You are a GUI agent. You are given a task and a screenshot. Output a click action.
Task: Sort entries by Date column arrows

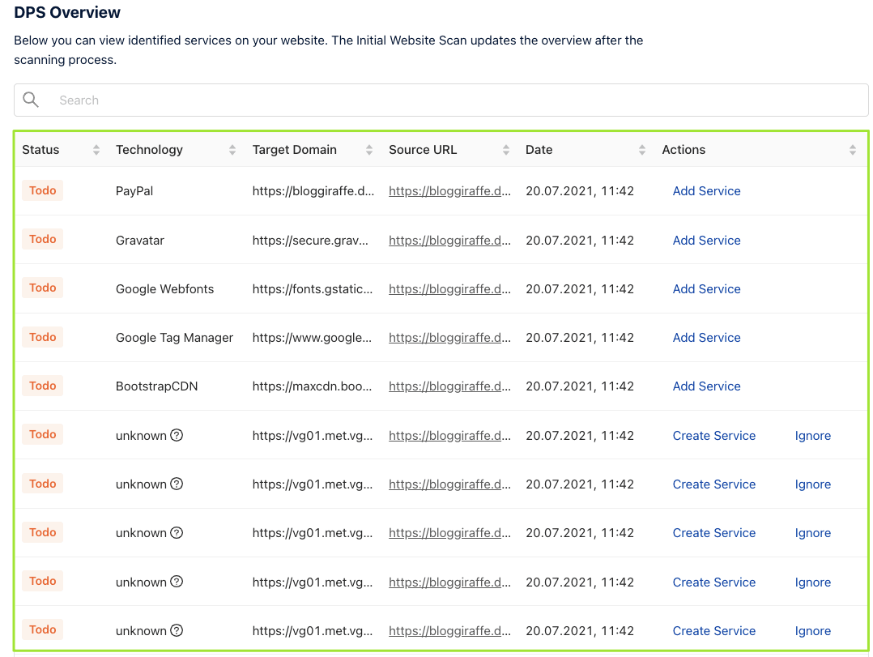pyautogui.click(x=642, y=150)
